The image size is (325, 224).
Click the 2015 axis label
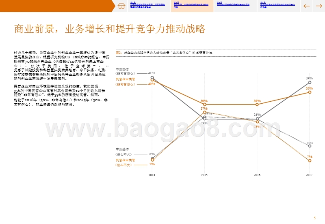[204, 175]
